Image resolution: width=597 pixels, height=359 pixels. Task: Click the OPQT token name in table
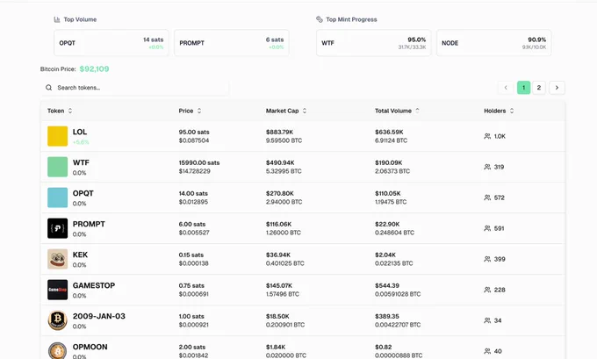(83, 193)
